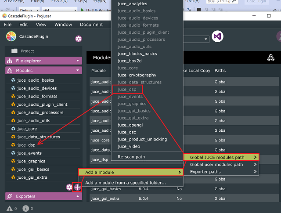
Task: Click the juce_audio_basics module cube icon
Action: pyautogui.click(x=13, y=80)
